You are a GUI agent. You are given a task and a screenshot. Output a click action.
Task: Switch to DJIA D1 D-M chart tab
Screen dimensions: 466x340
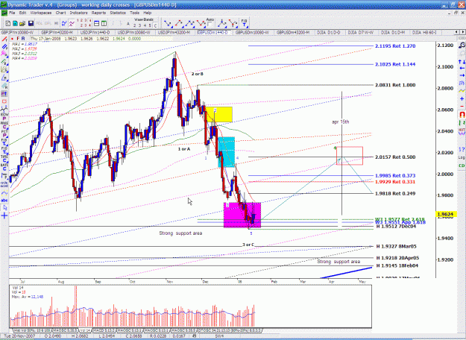point(393,32)
